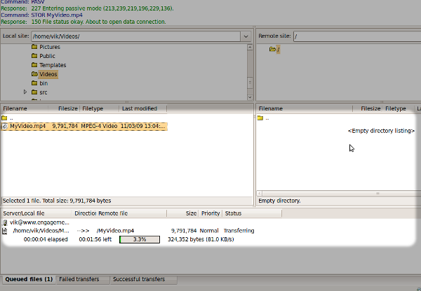Click the Normal priority value in queue
The height and width of the screenshot is (291, 421).
(209, 231)
